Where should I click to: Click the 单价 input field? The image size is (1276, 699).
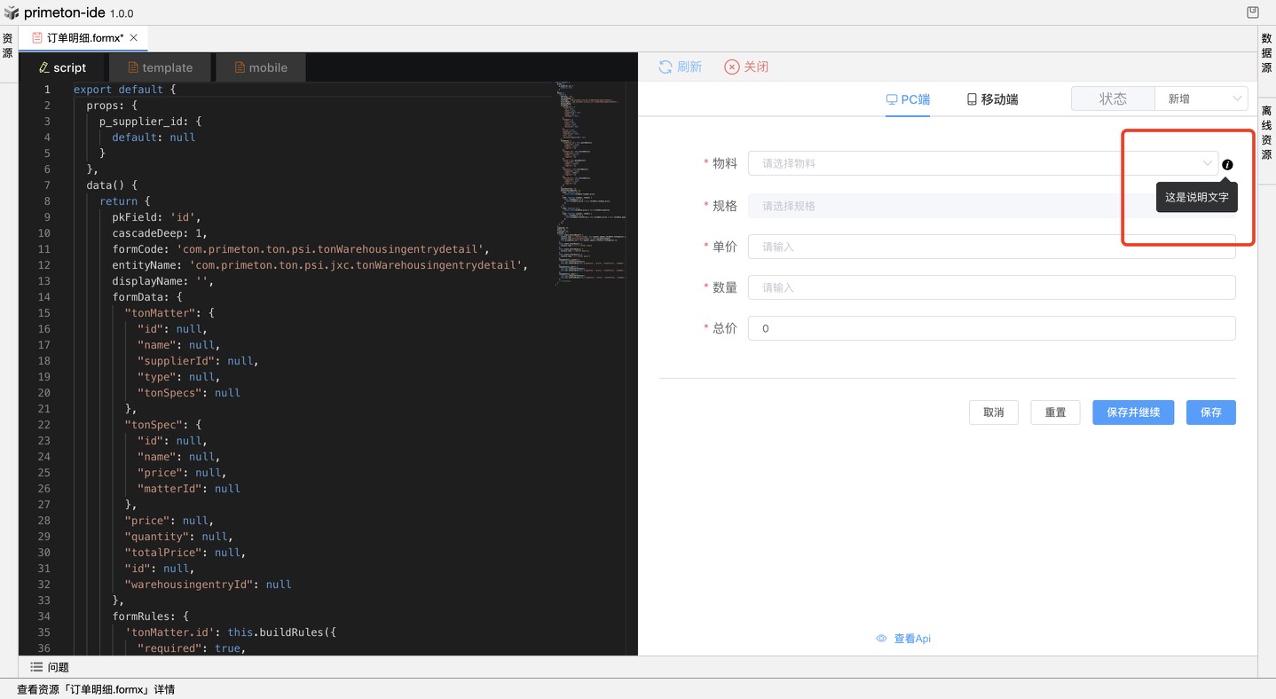[x=991, y=246]
